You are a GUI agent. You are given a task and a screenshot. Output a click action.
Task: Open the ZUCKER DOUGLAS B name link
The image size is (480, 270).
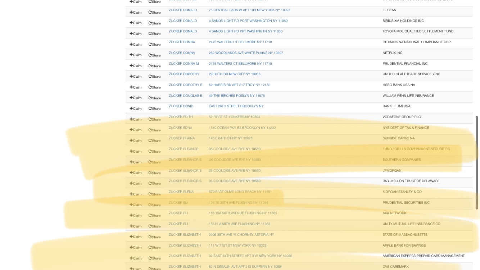coord(185,96)
